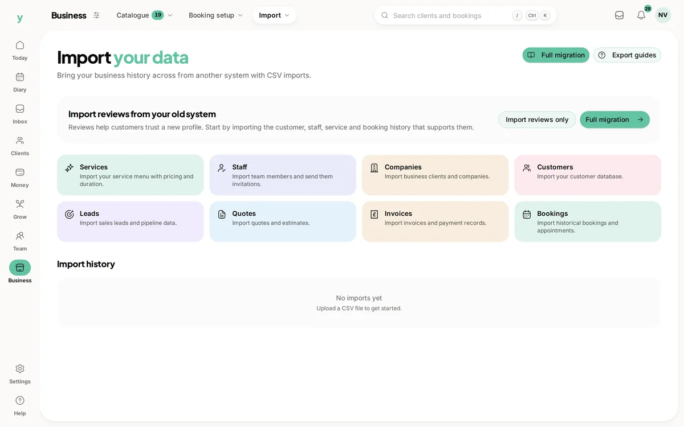The height and width of the screenshot is (427, 684).
Task: Select the Services import card
Action: 131,175
